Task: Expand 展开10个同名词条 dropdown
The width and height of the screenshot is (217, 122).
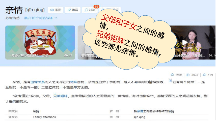Action: 41,18
